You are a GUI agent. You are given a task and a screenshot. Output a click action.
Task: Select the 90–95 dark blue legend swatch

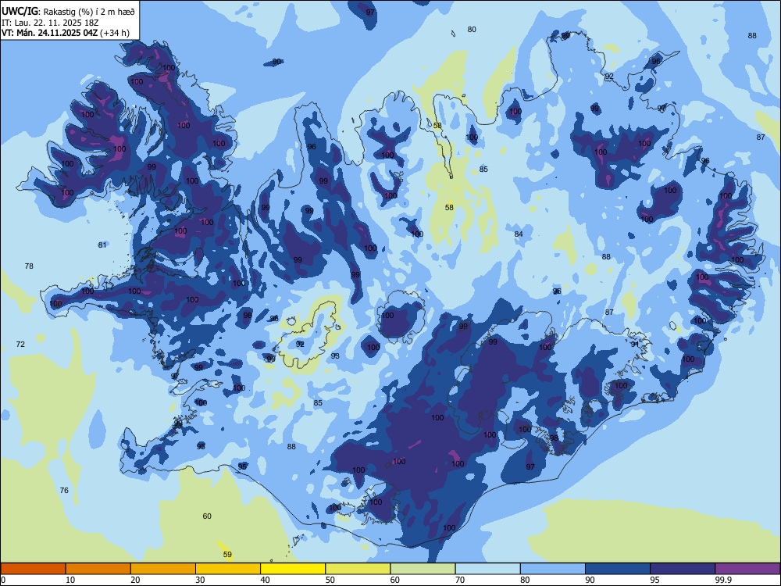(618, 569)
